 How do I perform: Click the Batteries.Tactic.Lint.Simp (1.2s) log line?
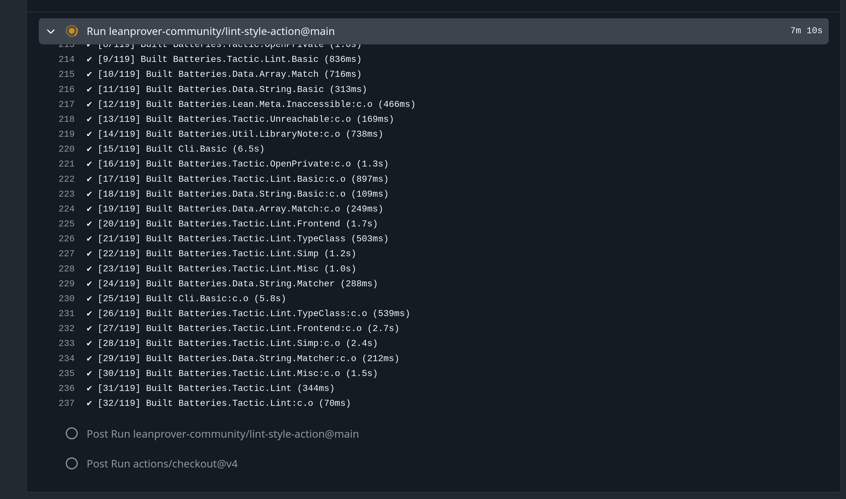pos(226,254)
